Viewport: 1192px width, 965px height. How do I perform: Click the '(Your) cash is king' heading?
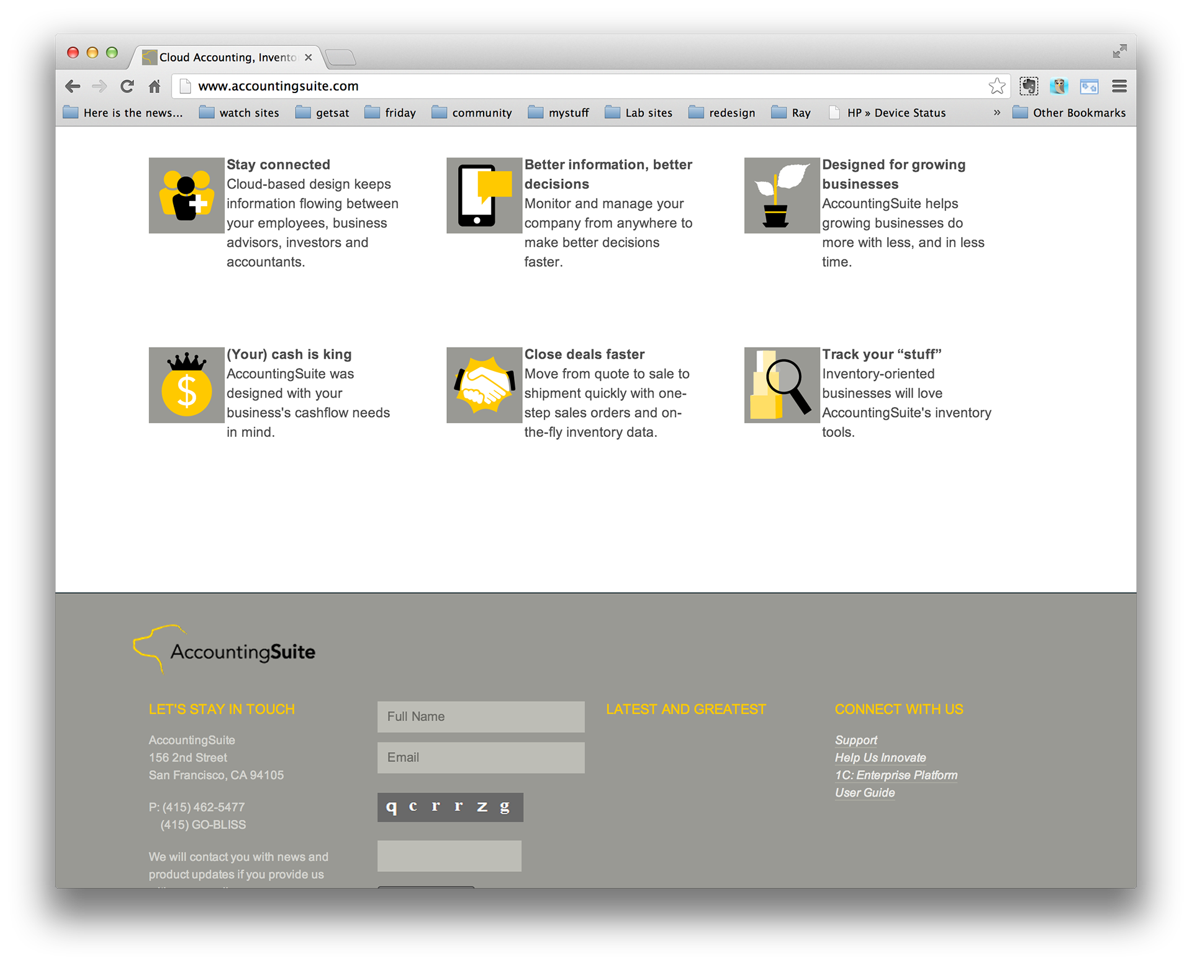[x=289, y=354]
